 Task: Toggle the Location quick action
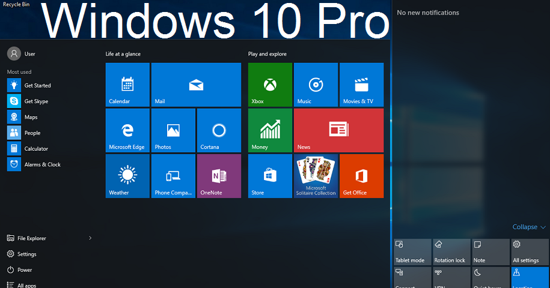[530, 278]
